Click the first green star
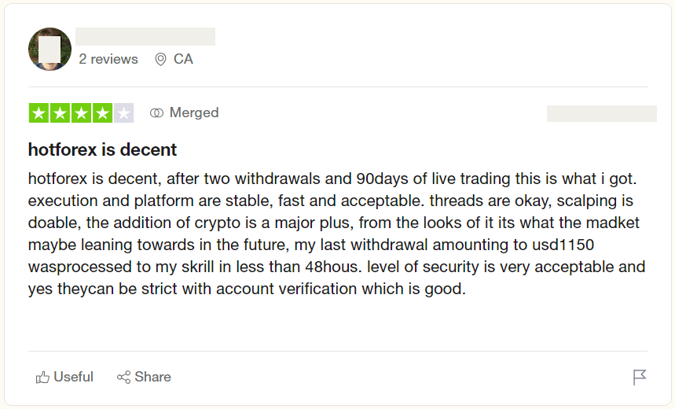This screenshot has width=675, height=409. (x=39, y=112)
